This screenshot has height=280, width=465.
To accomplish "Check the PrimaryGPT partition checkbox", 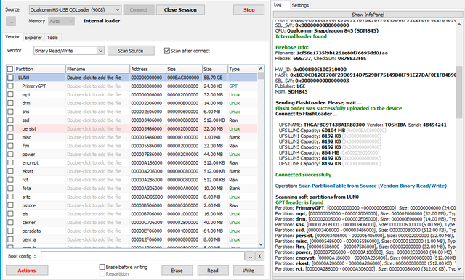I will click(10, 86).
